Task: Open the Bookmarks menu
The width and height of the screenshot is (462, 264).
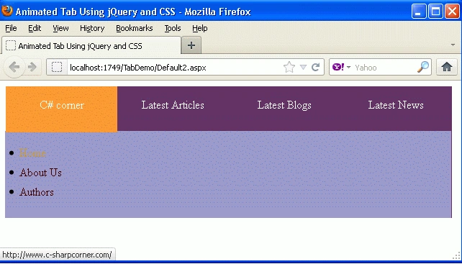Action: 135,28
